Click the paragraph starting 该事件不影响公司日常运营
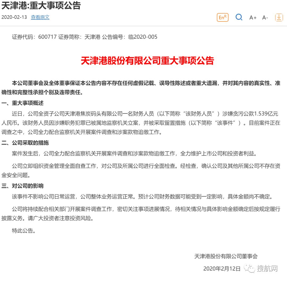The image size is (287, 281). (x=142, y=197)
